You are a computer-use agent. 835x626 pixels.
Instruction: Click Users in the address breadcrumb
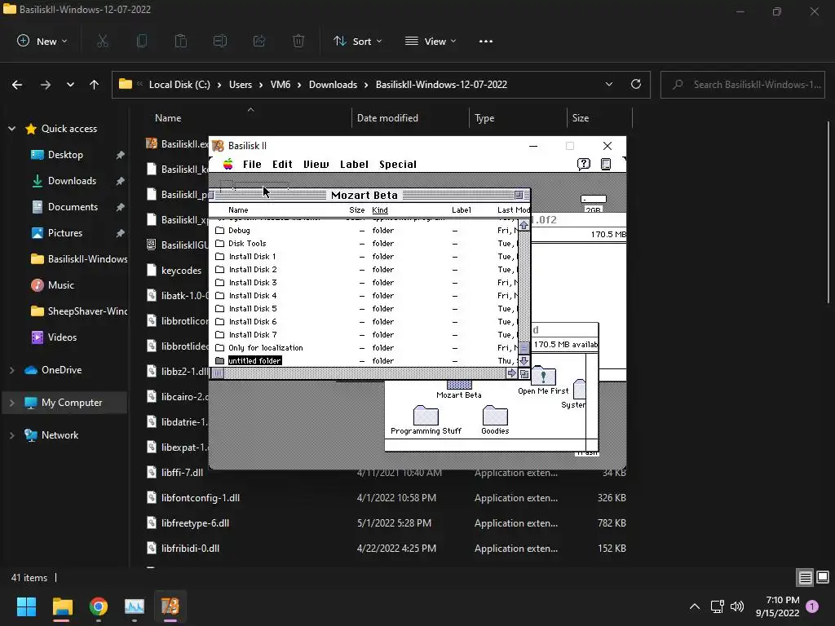coord(241,85)
